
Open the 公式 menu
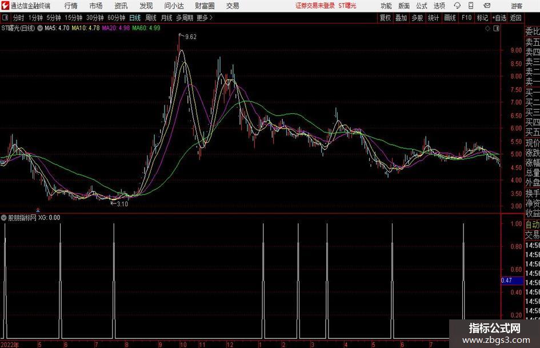pyautogui.click(x=422, y=6)
